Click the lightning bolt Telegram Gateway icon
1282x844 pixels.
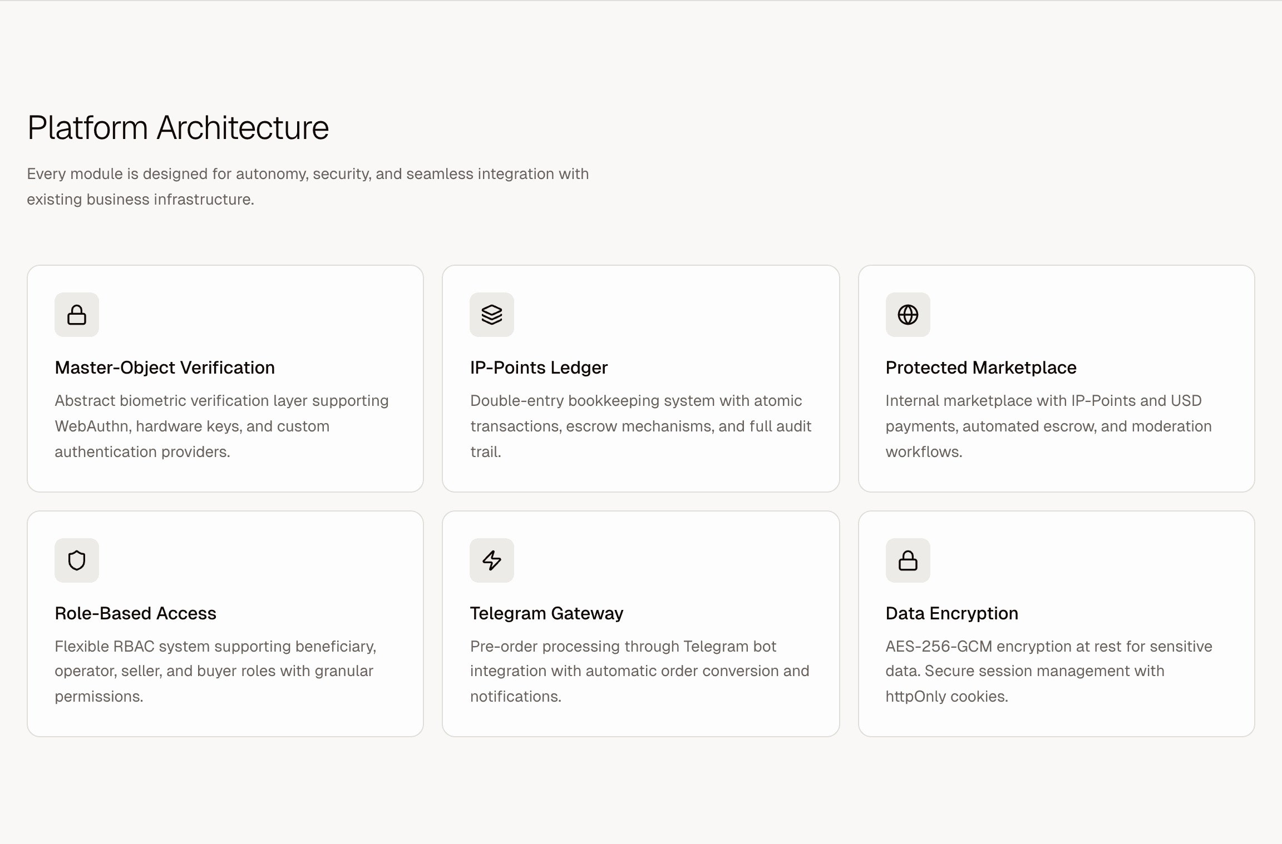point(492,560)
